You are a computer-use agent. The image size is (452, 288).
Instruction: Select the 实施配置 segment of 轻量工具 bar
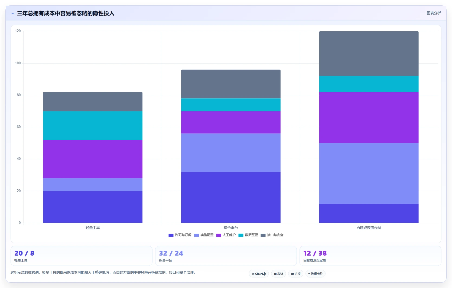coord(93,185)
